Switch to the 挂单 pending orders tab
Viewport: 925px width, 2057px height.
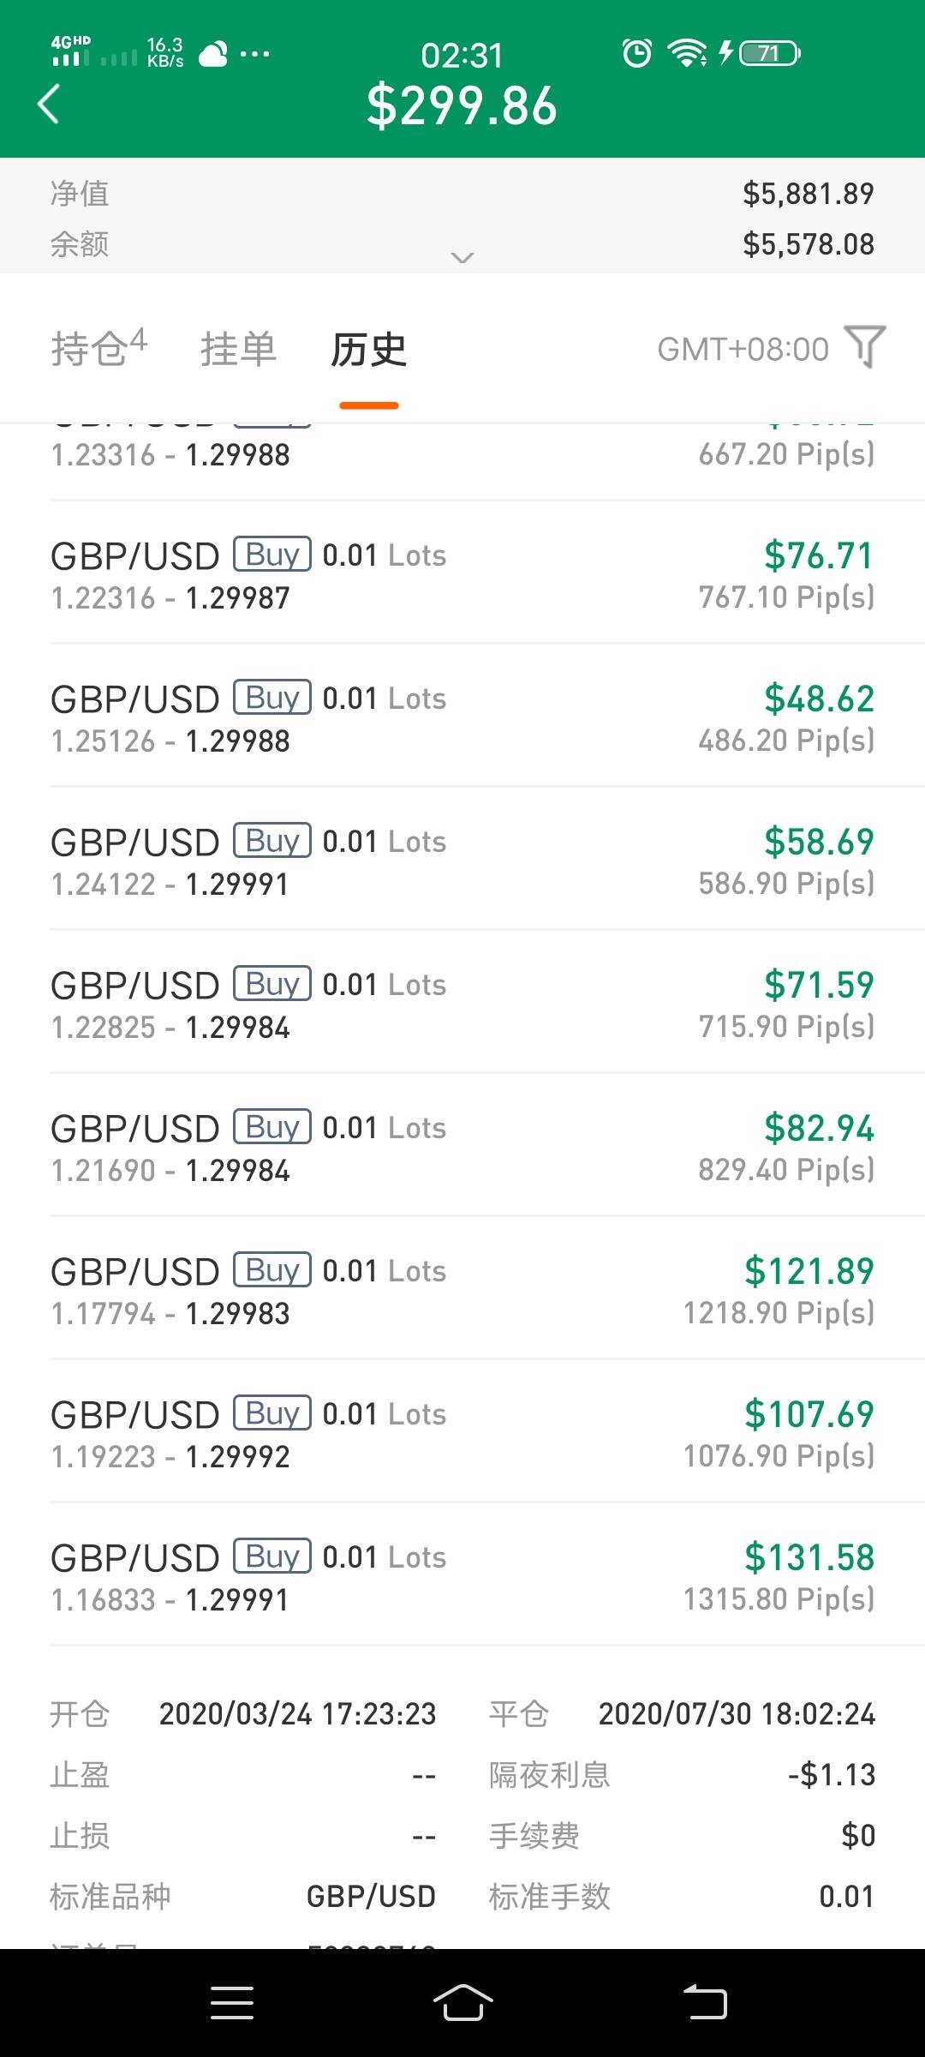click(238, 350)
